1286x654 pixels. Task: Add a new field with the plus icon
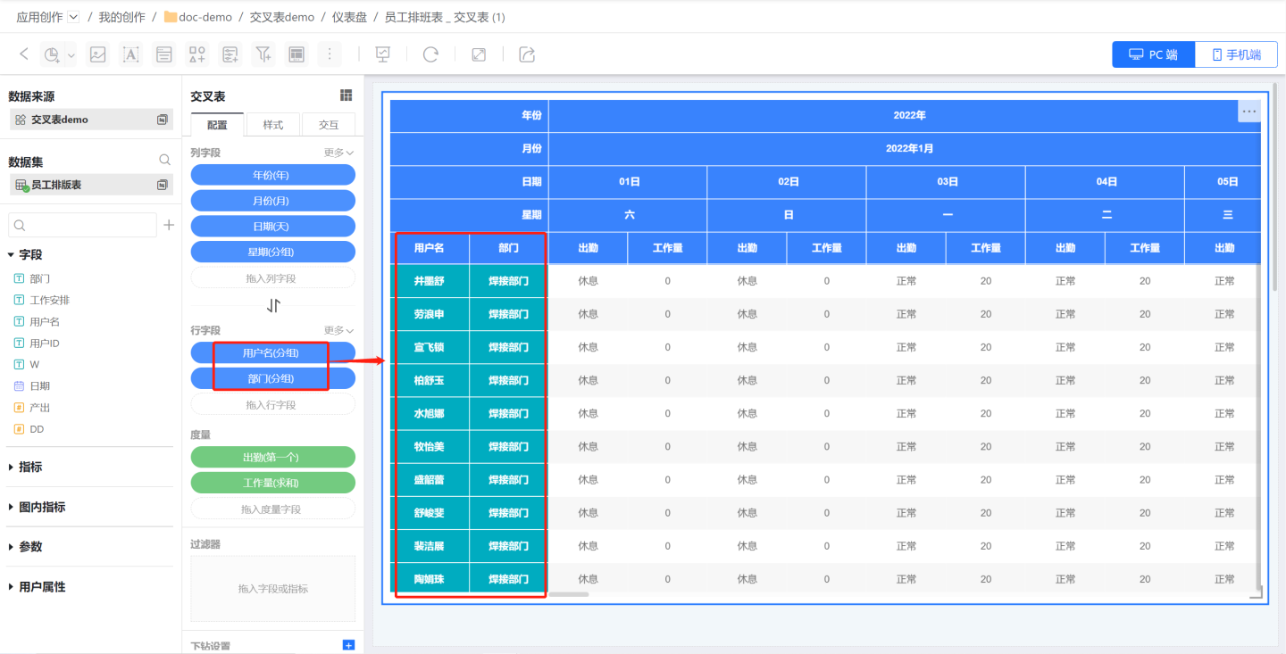(169, 225)
